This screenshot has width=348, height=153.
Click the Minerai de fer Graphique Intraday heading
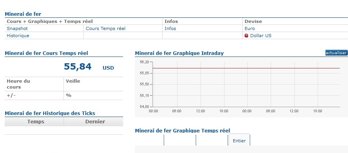(x=179, y=53)
